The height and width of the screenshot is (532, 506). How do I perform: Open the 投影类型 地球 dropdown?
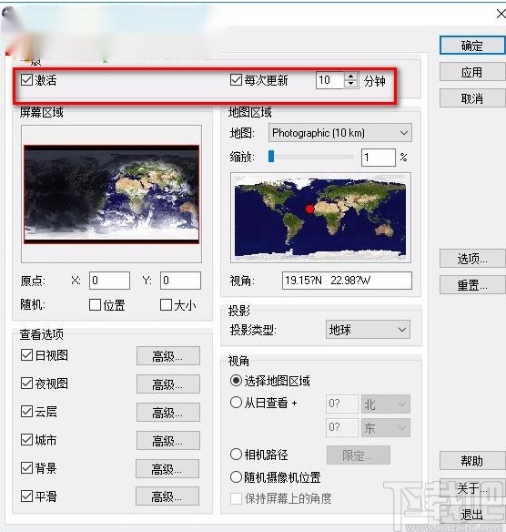pyautogui.click(x=368, y=330)
